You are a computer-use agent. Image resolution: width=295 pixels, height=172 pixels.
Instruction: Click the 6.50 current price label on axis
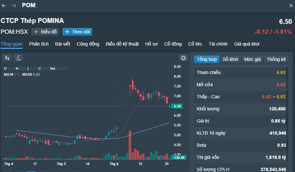tap(177, 106)
